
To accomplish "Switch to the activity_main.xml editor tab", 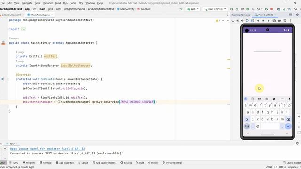I will point(11,15).
